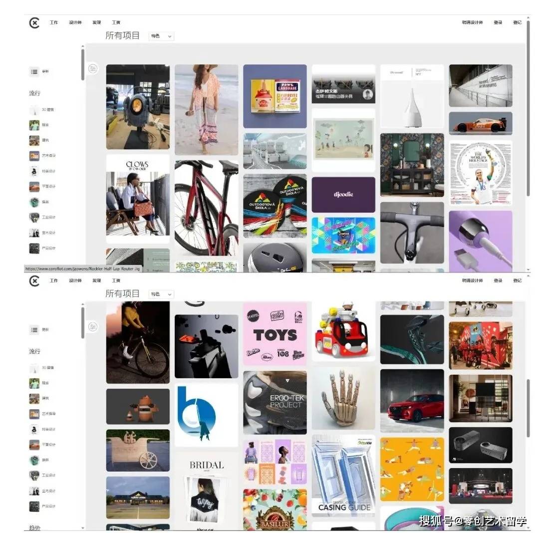
Task: Open the 特色 sort dropdown in the lower page
Action: pos(161,294)
